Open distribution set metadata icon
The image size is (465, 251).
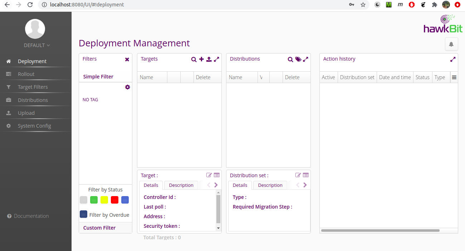305,175
